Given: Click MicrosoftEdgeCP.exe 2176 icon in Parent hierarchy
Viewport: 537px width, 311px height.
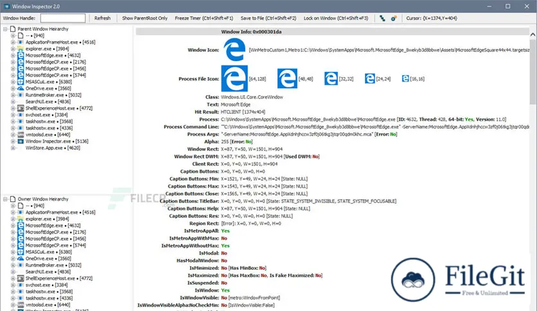Looking at the screenshot, I should pos(21,62).
